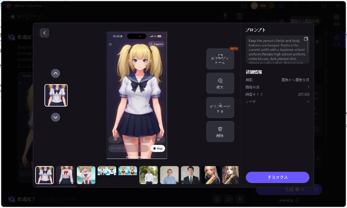
Task: Pick the silver-haired anime woman thumbnail
Action: click(211, 175)
